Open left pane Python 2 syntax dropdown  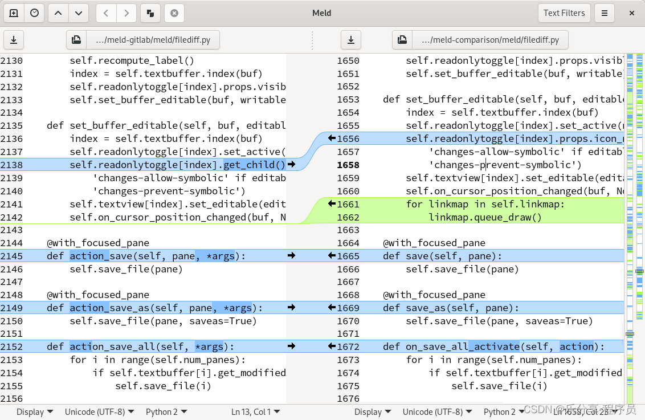click(x=166, y=412)
